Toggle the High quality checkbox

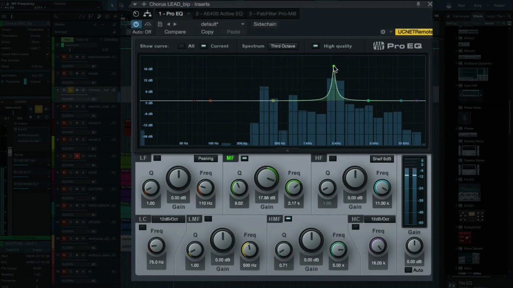tap(315, 46)
